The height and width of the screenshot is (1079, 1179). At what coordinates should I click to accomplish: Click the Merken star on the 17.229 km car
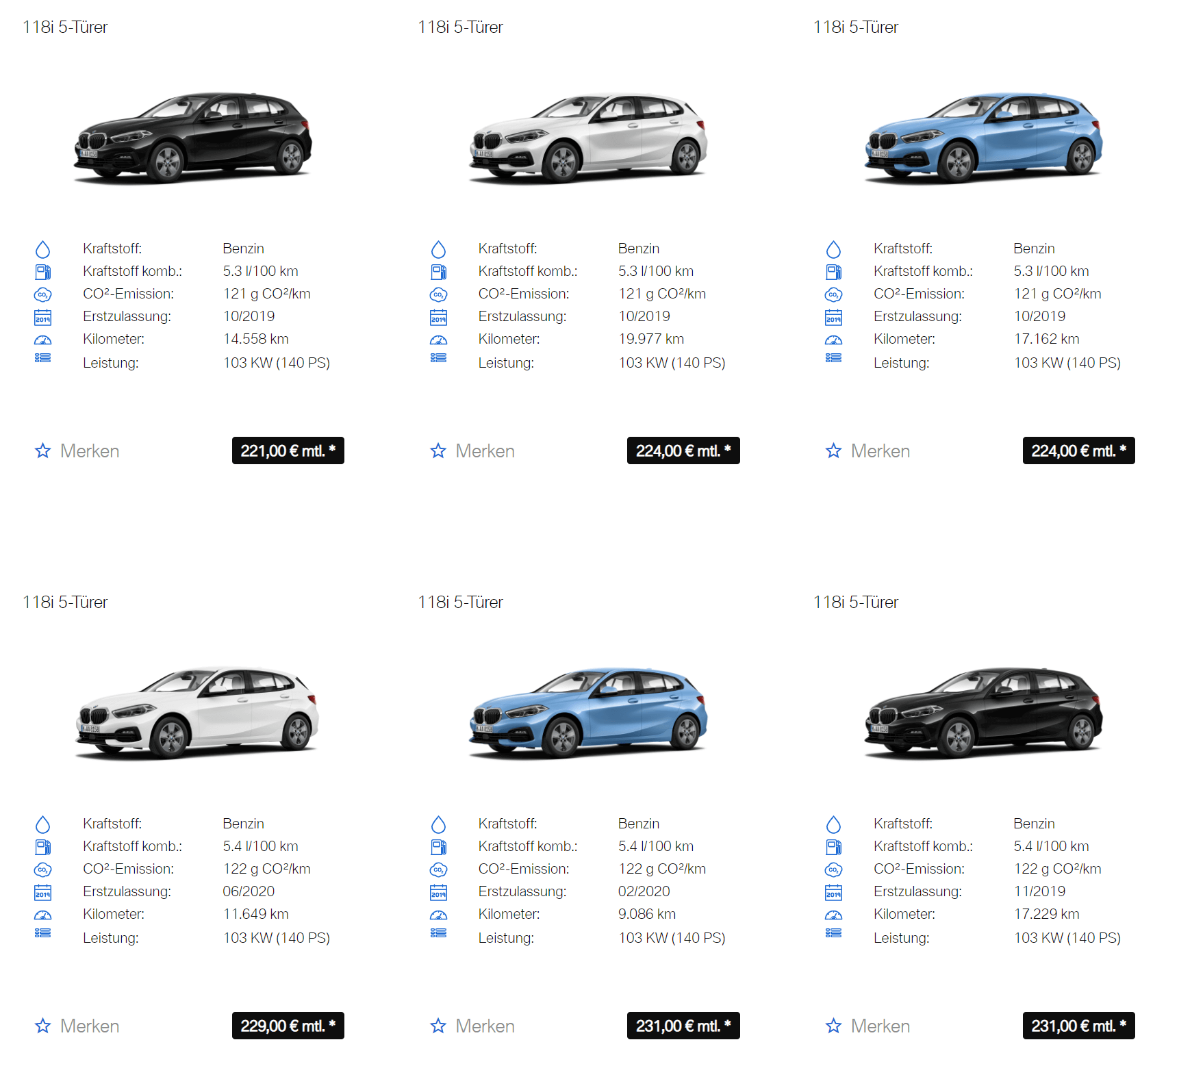click(833, 1026)
